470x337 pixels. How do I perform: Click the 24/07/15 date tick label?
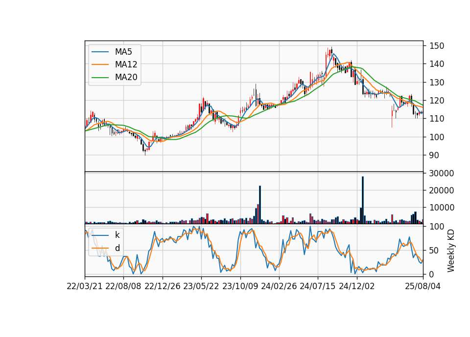(318, 286)
